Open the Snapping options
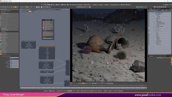The width and height of the screenshot is (172, 97). pyautogui.click(x=101, y=5)
